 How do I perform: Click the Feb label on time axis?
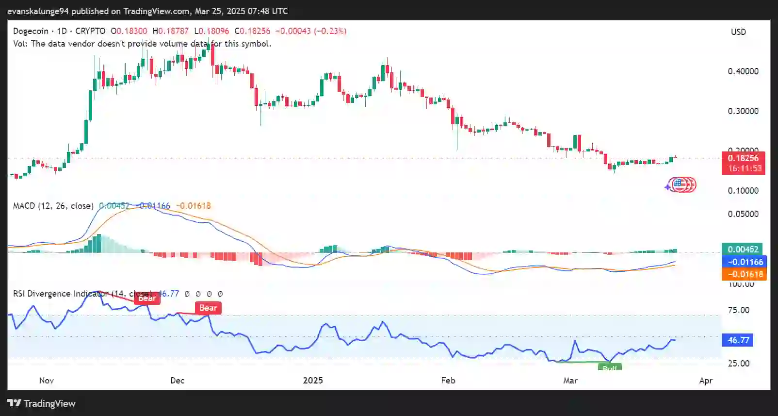point(448,381)
